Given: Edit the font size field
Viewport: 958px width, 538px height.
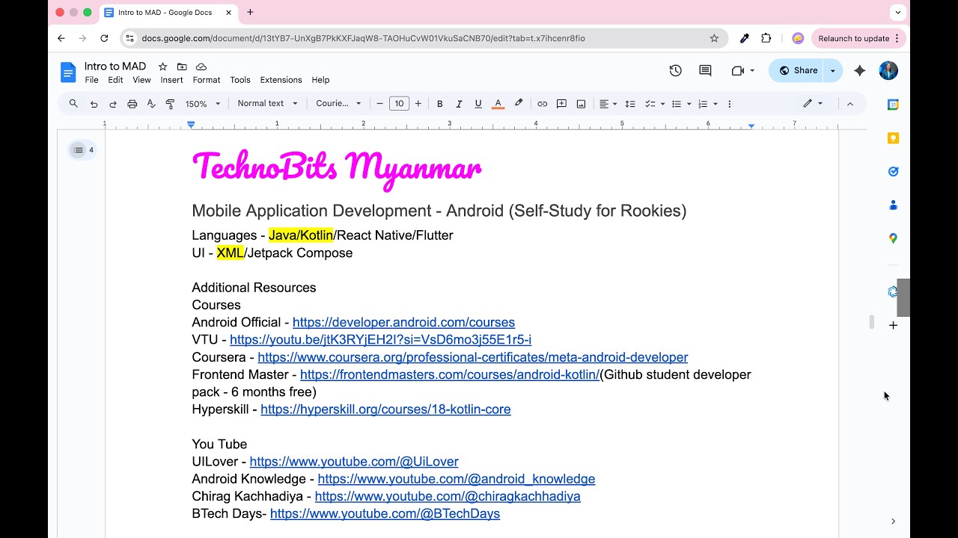Looking at the screenshot, I should click(399, 104).
